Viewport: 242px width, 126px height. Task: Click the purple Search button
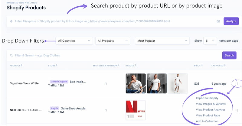pos(229,55)
